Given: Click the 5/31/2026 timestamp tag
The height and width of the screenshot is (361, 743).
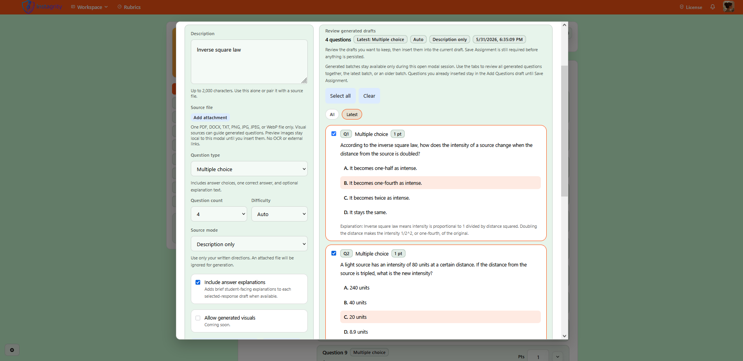Looking at the screenshot, I should (499, 39).
